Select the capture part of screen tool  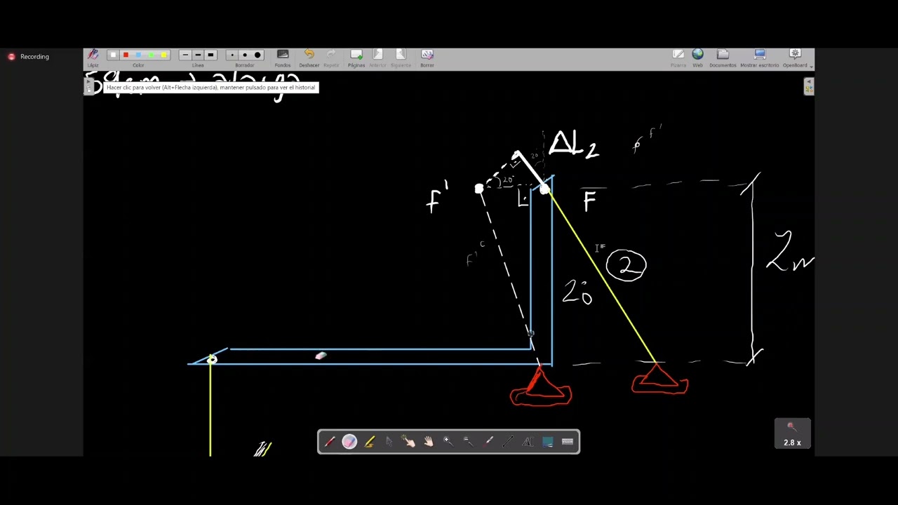click(x=548, y=442)
